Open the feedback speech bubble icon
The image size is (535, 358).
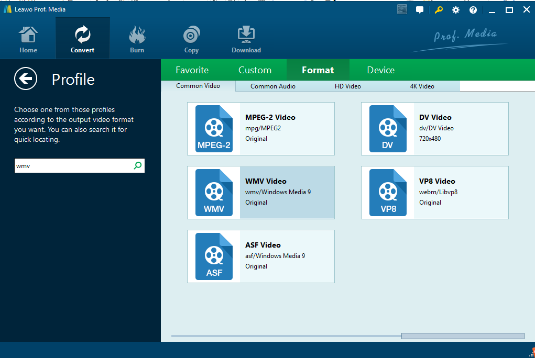tap(420, 10)
